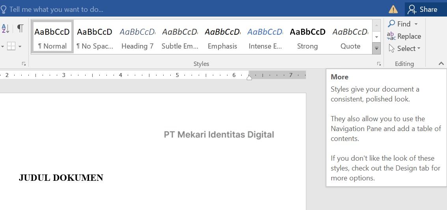
Task: Expand the styles gallery with More button
Action: (376, 49)
